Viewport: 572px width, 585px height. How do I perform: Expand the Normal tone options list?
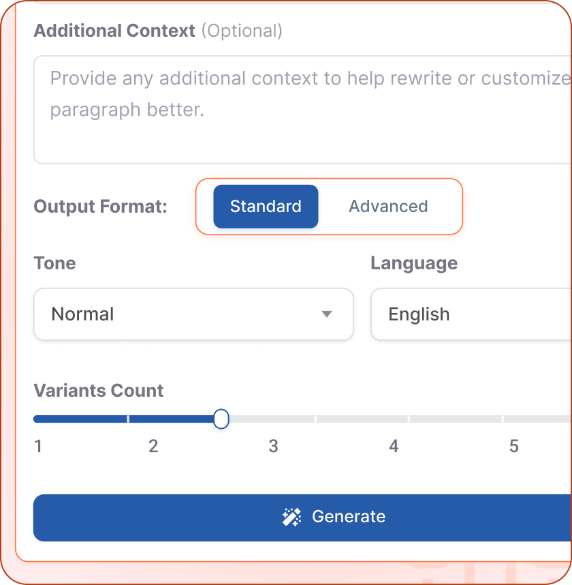pos(193,314)
